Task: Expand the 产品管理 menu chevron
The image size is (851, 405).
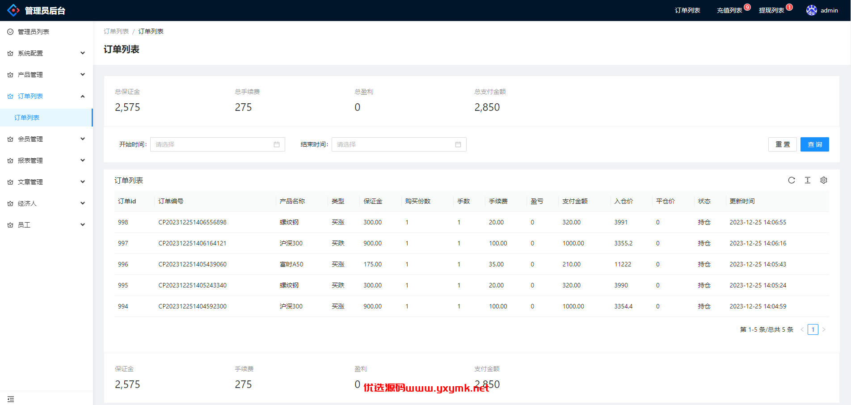Action: [x=83, y=75]
